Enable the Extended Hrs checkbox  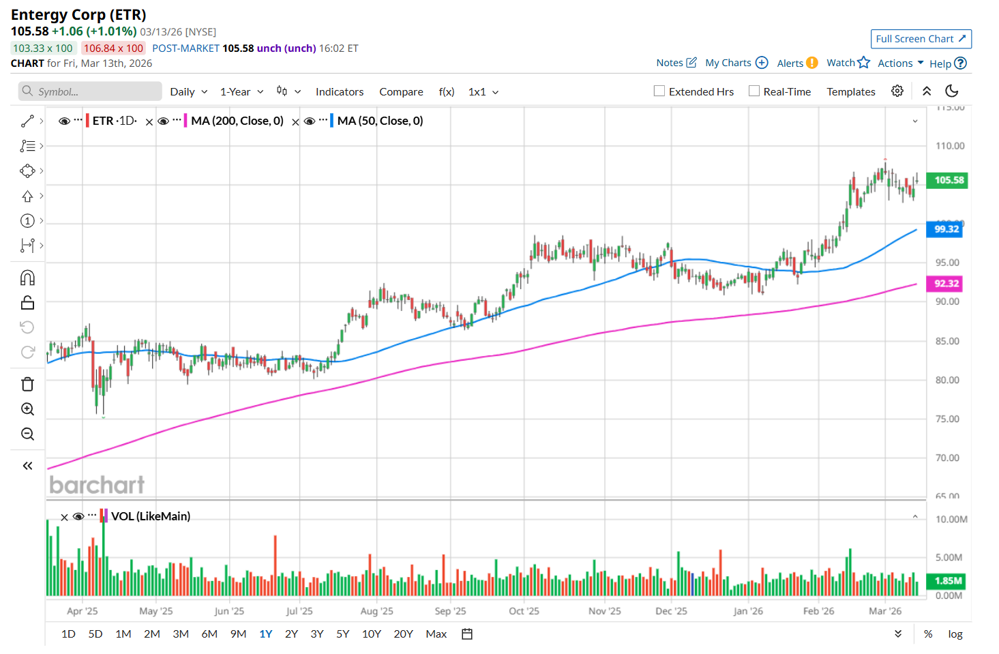coord(659,91)
